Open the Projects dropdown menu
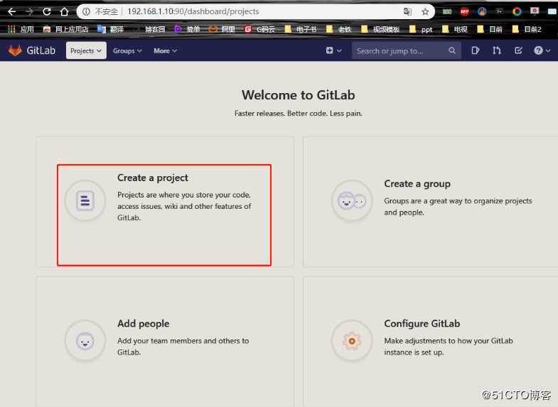Image resolution: width=558 pixels, height=407 pixels. 86,50
